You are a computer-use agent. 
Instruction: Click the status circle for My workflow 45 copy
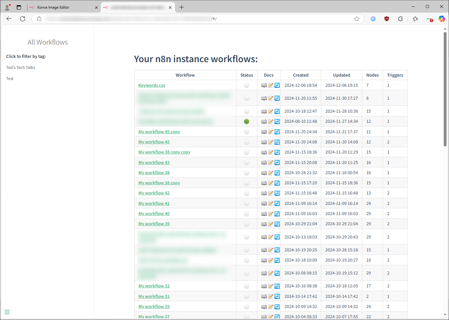coord(246,132)
